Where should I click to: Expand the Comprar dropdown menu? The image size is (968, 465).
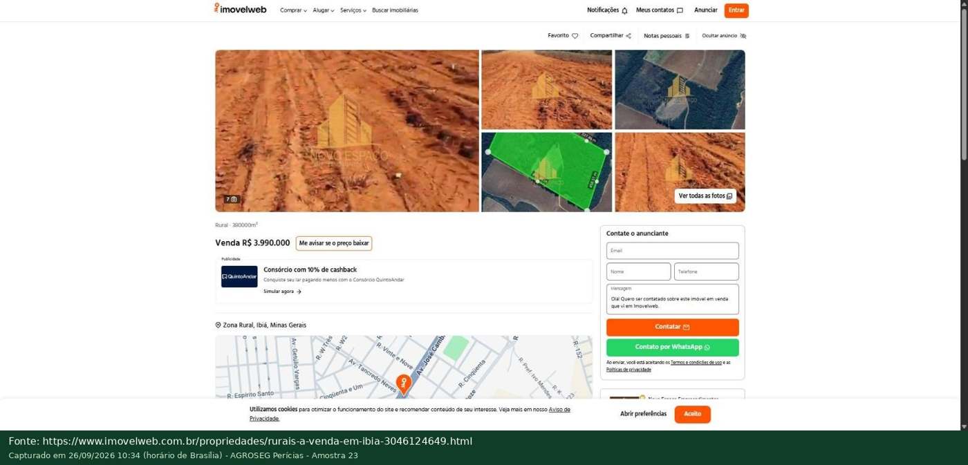point(293,10)
